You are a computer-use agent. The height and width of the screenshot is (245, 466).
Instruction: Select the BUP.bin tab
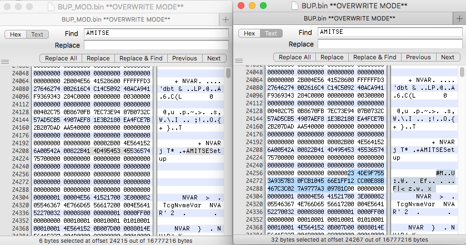click(x=349, y=18)
